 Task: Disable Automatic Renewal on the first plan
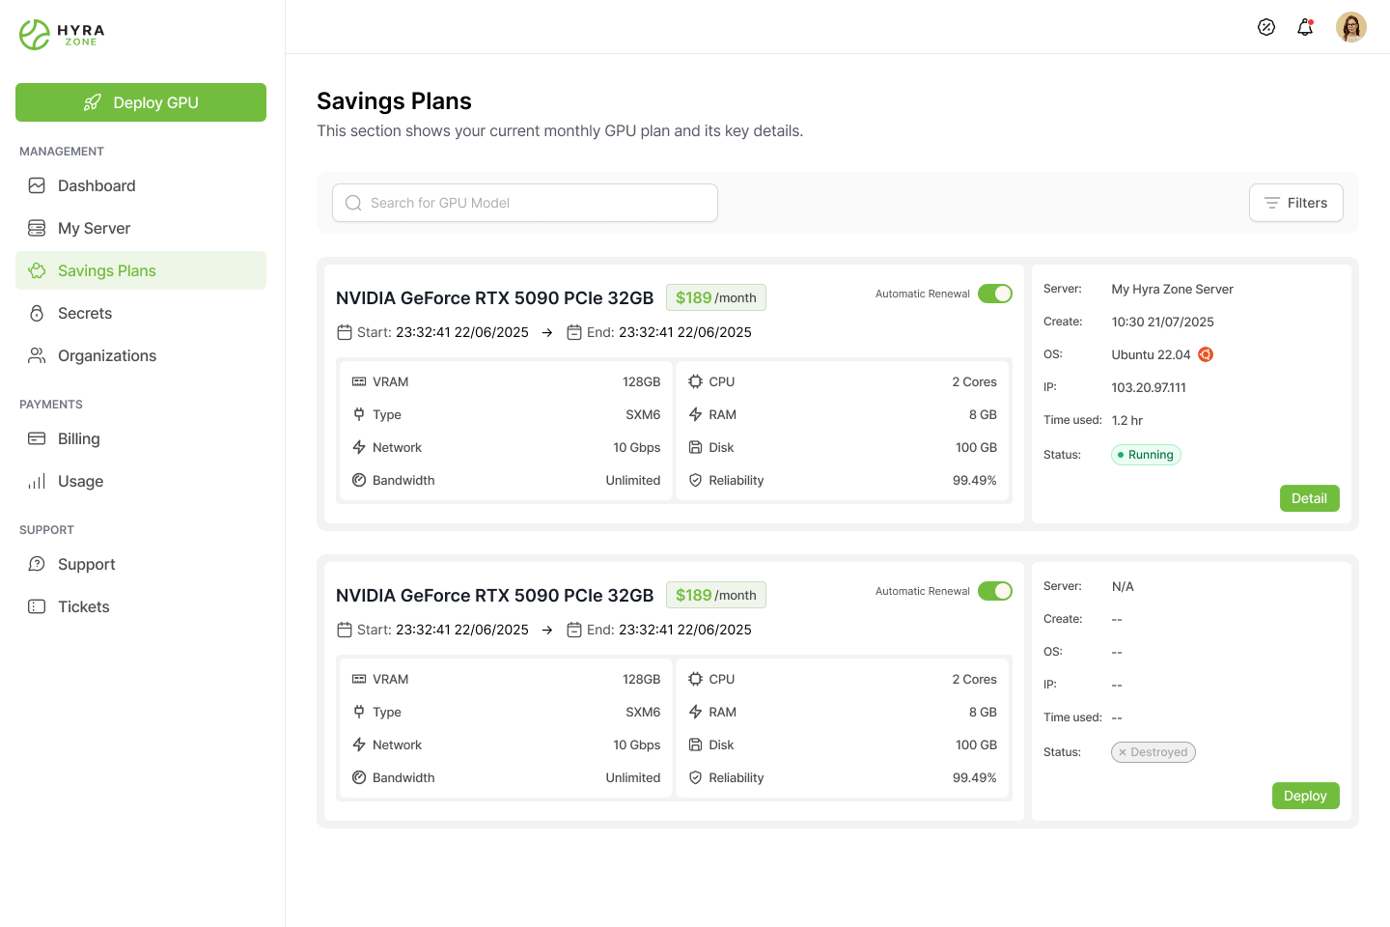(x=994, y=294)
